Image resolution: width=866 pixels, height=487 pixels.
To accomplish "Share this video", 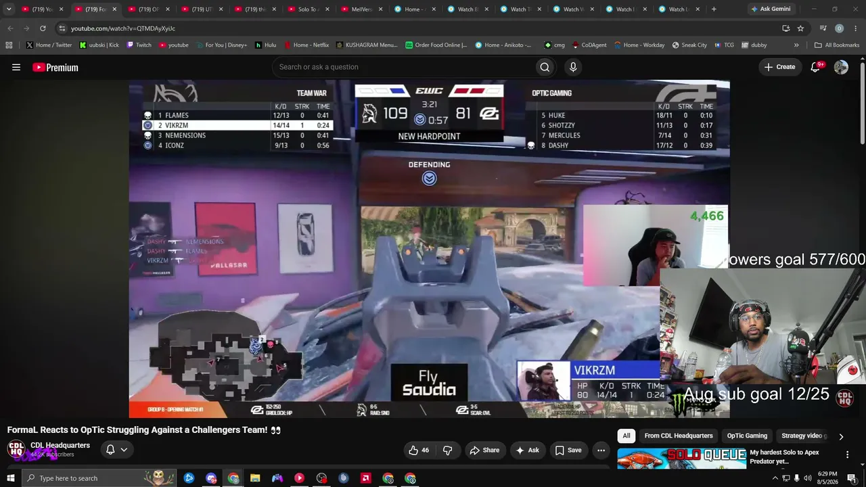I will 484,450.
